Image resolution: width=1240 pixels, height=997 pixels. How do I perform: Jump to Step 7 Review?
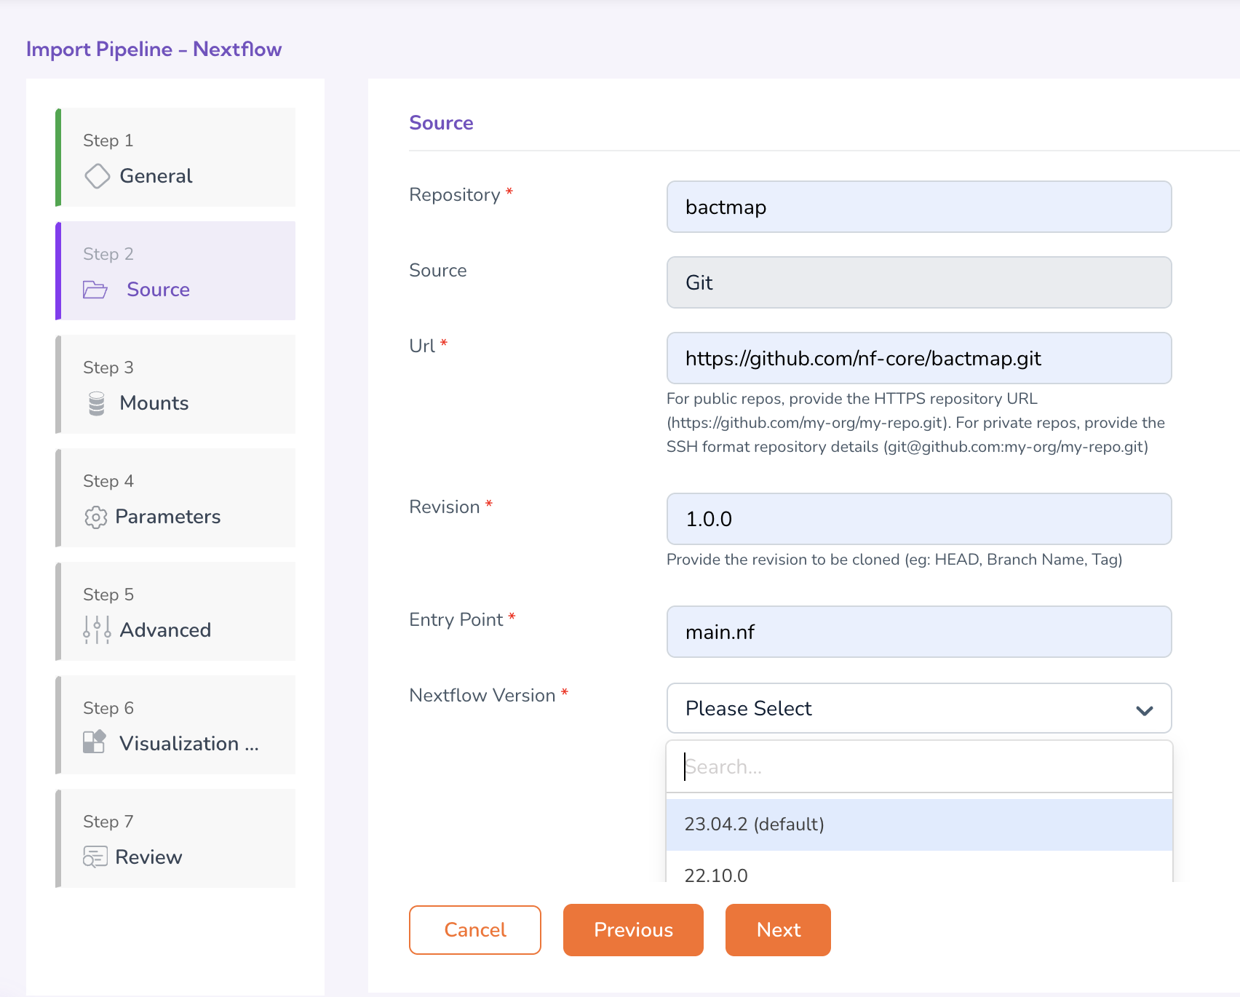(176, 839)
